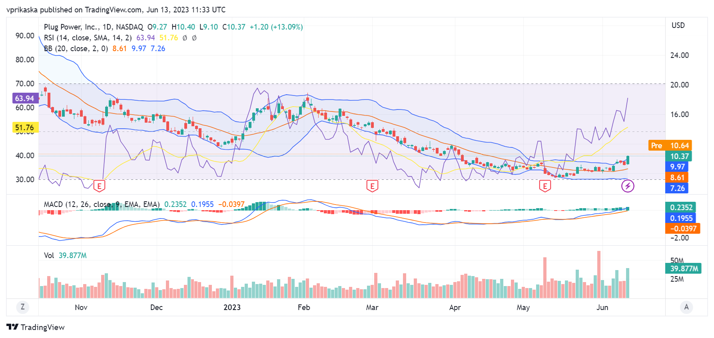Click the Feb label on time axis
This screenshot has height=338, width=714.
(x=304, y=307)
